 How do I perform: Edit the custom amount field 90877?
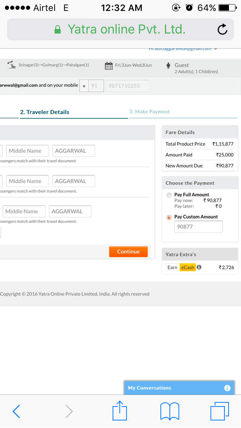click(x=198, y=226)
